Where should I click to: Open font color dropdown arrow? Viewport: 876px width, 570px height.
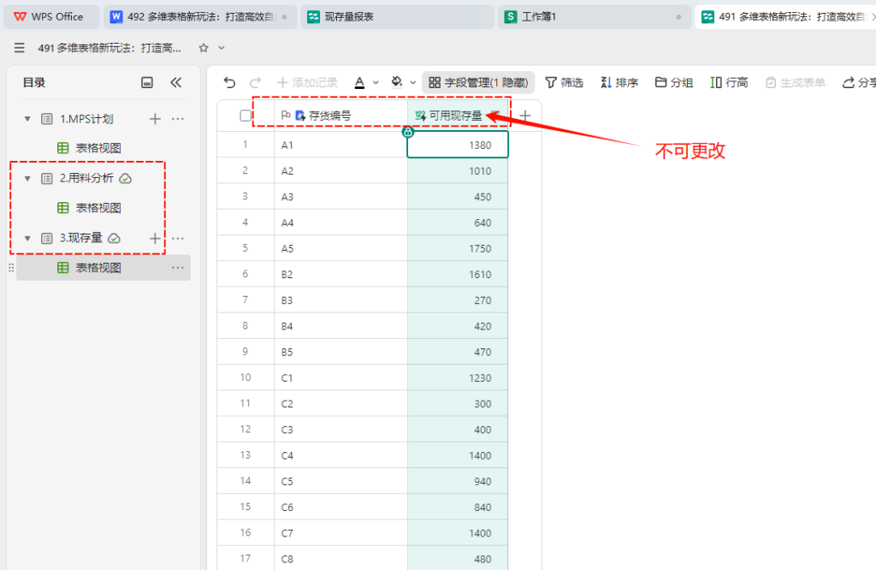[x=376, y=83]
